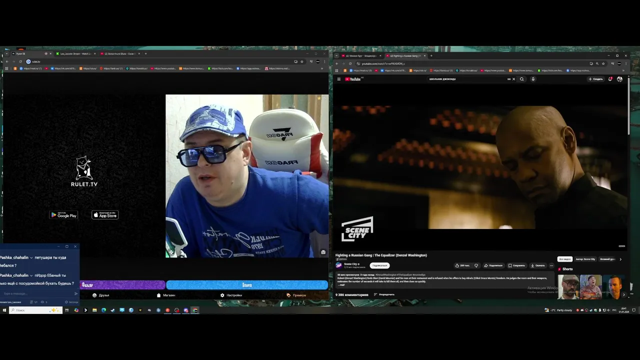Open the Премиум section
640x360 pixels.
296,295
